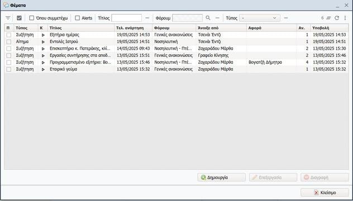Click the Δημιουργία create button
The height and width of the screenshot is (201, 353).
click(x=222, y=178)
